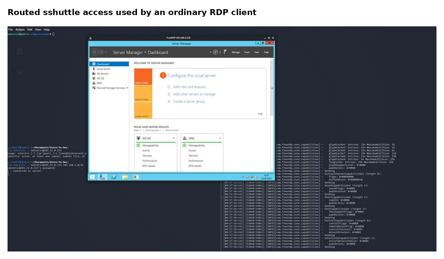
Task: Open the Windows Start button
Action: 92,177
